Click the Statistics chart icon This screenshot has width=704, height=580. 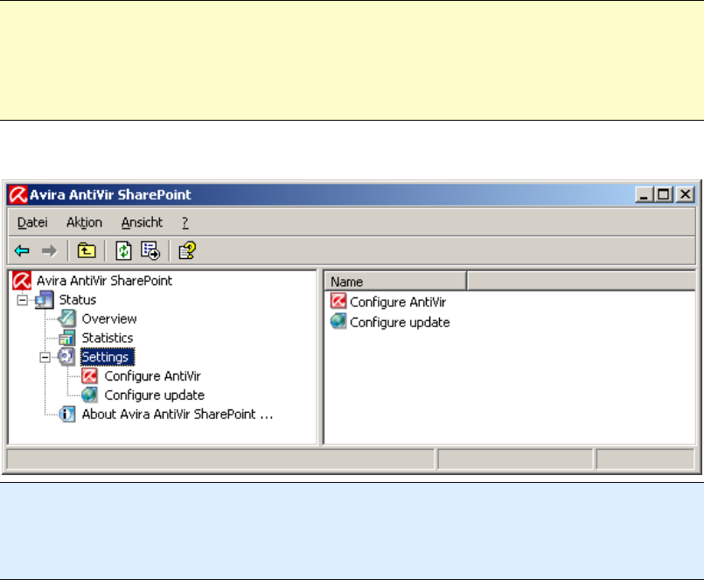tap(66, 338)
